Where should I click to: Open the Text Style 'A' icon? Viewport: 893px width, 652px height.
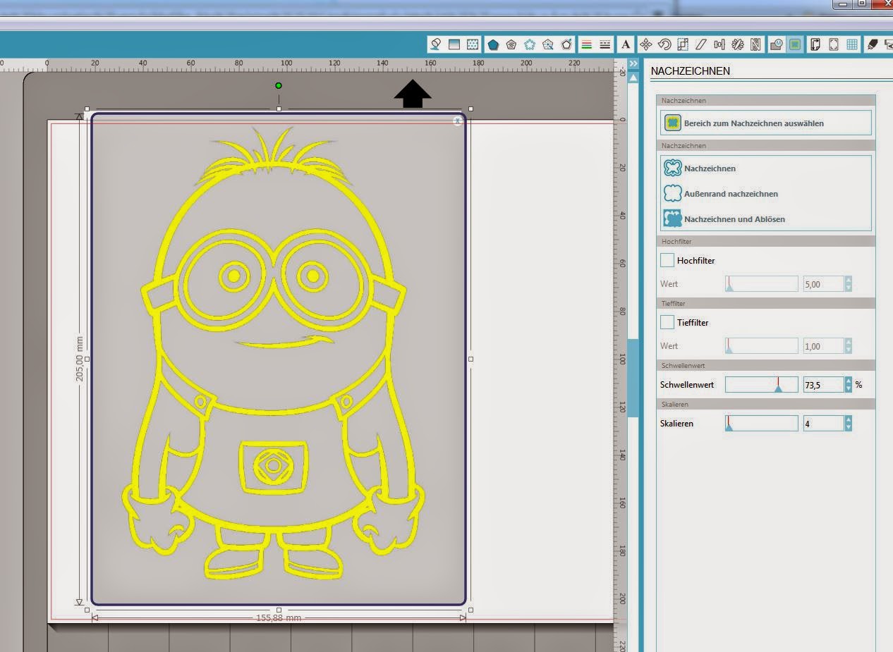click(x=626, y=44)
